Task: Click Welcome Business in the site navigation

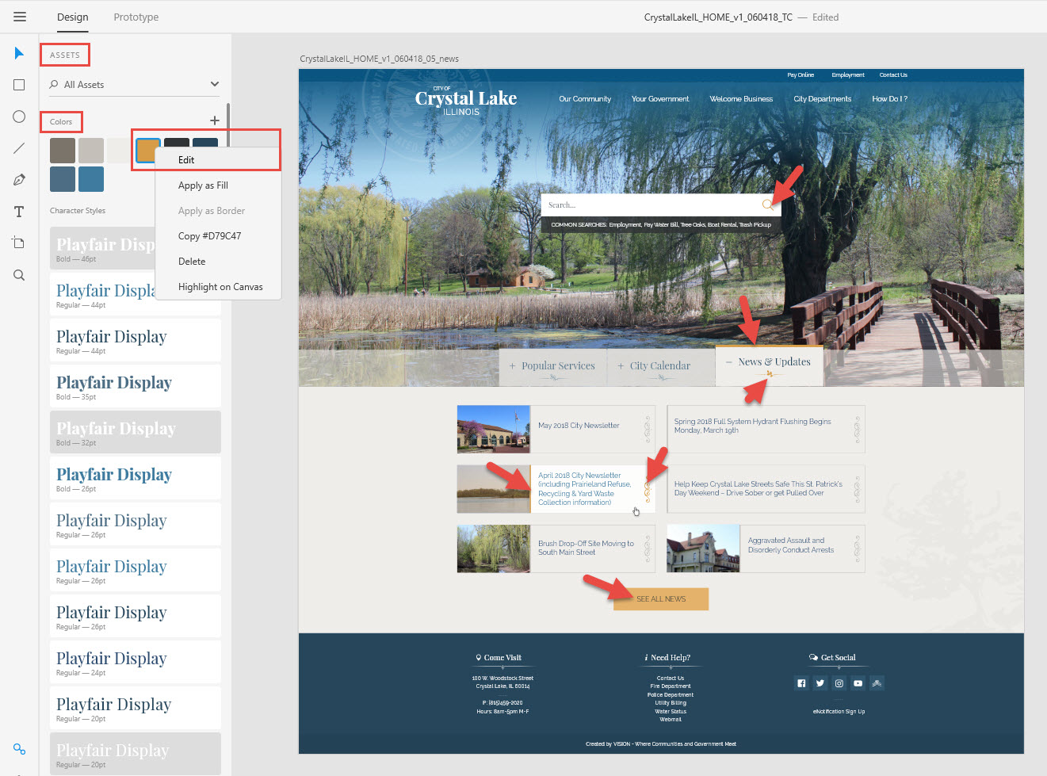Action: click(741, 99)
